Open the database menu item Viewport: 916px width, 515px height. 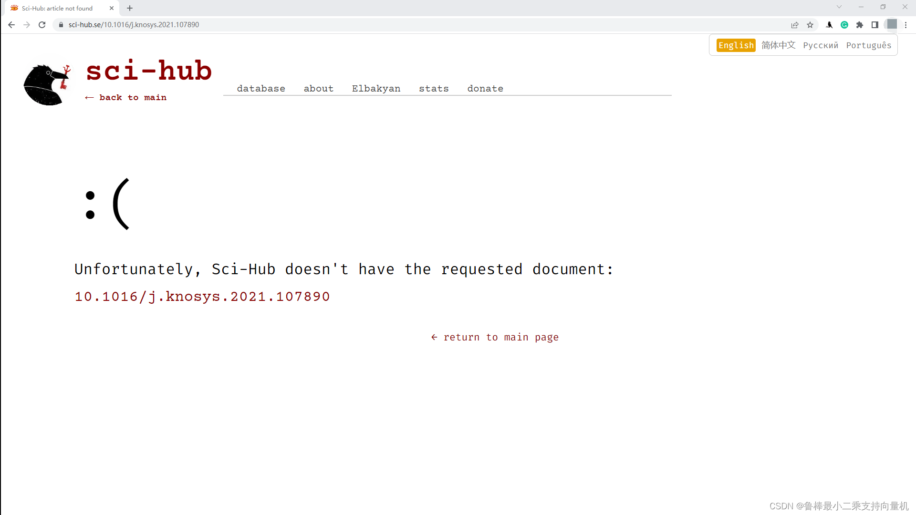coord(261,88)
